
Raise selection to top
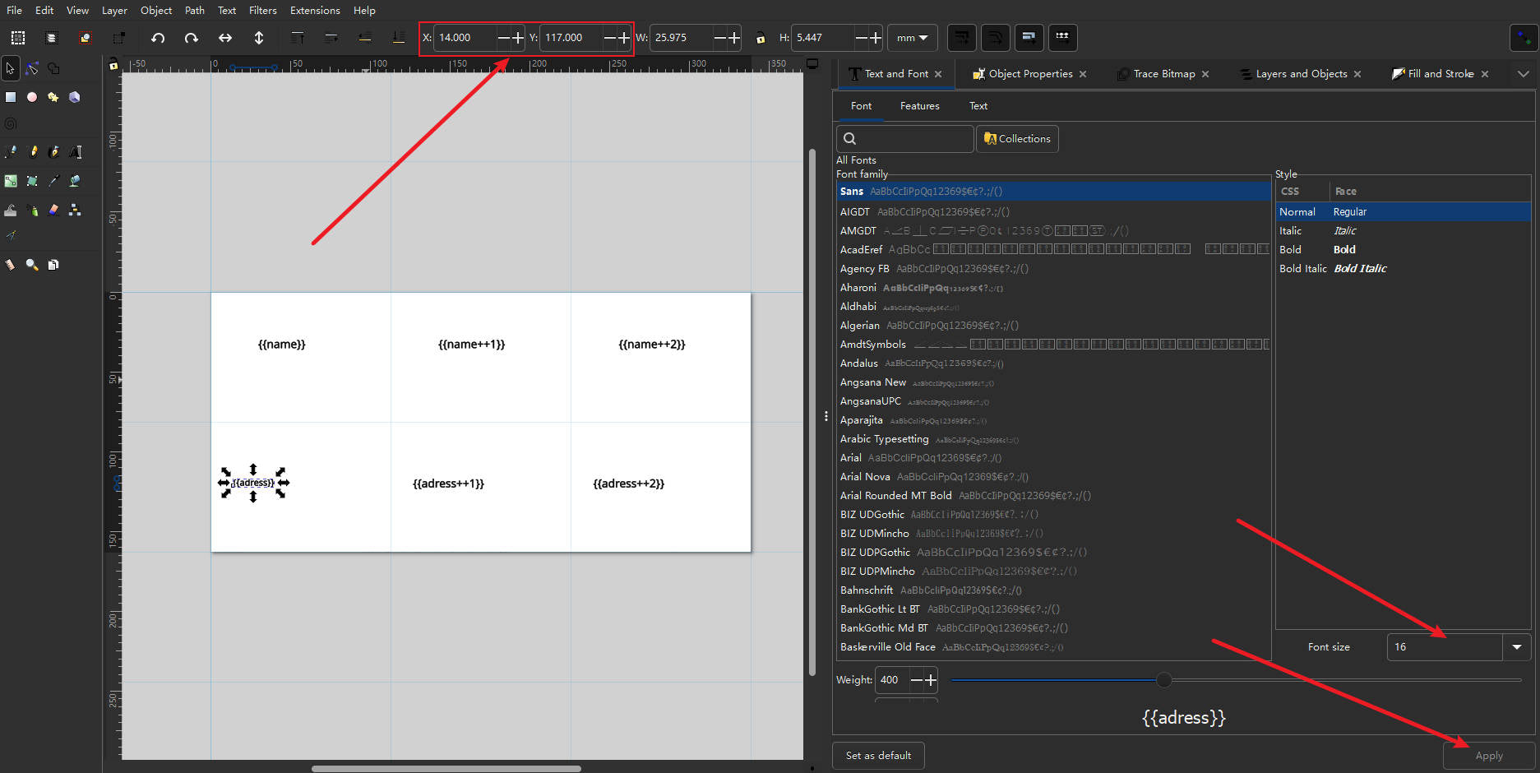298,38
